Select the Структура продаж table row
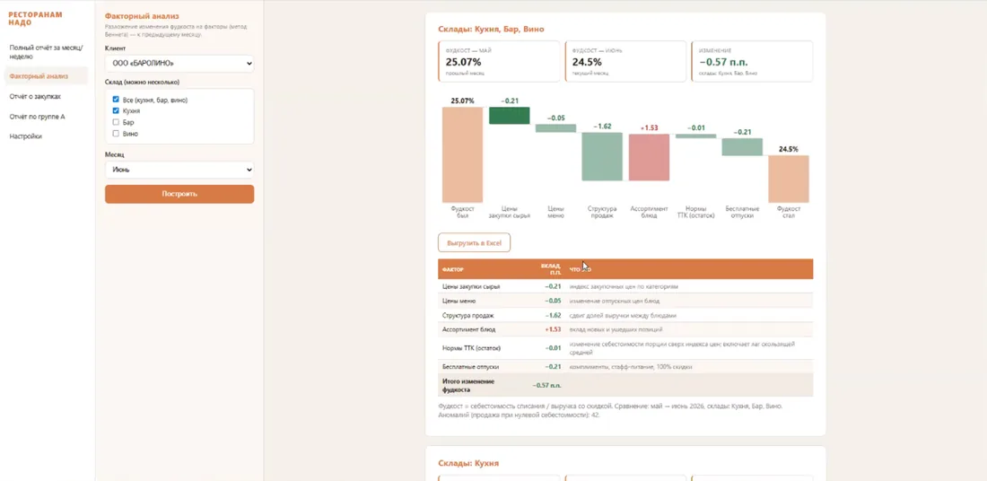The height and width of the screenshot is (481, 987). [625, 315]
